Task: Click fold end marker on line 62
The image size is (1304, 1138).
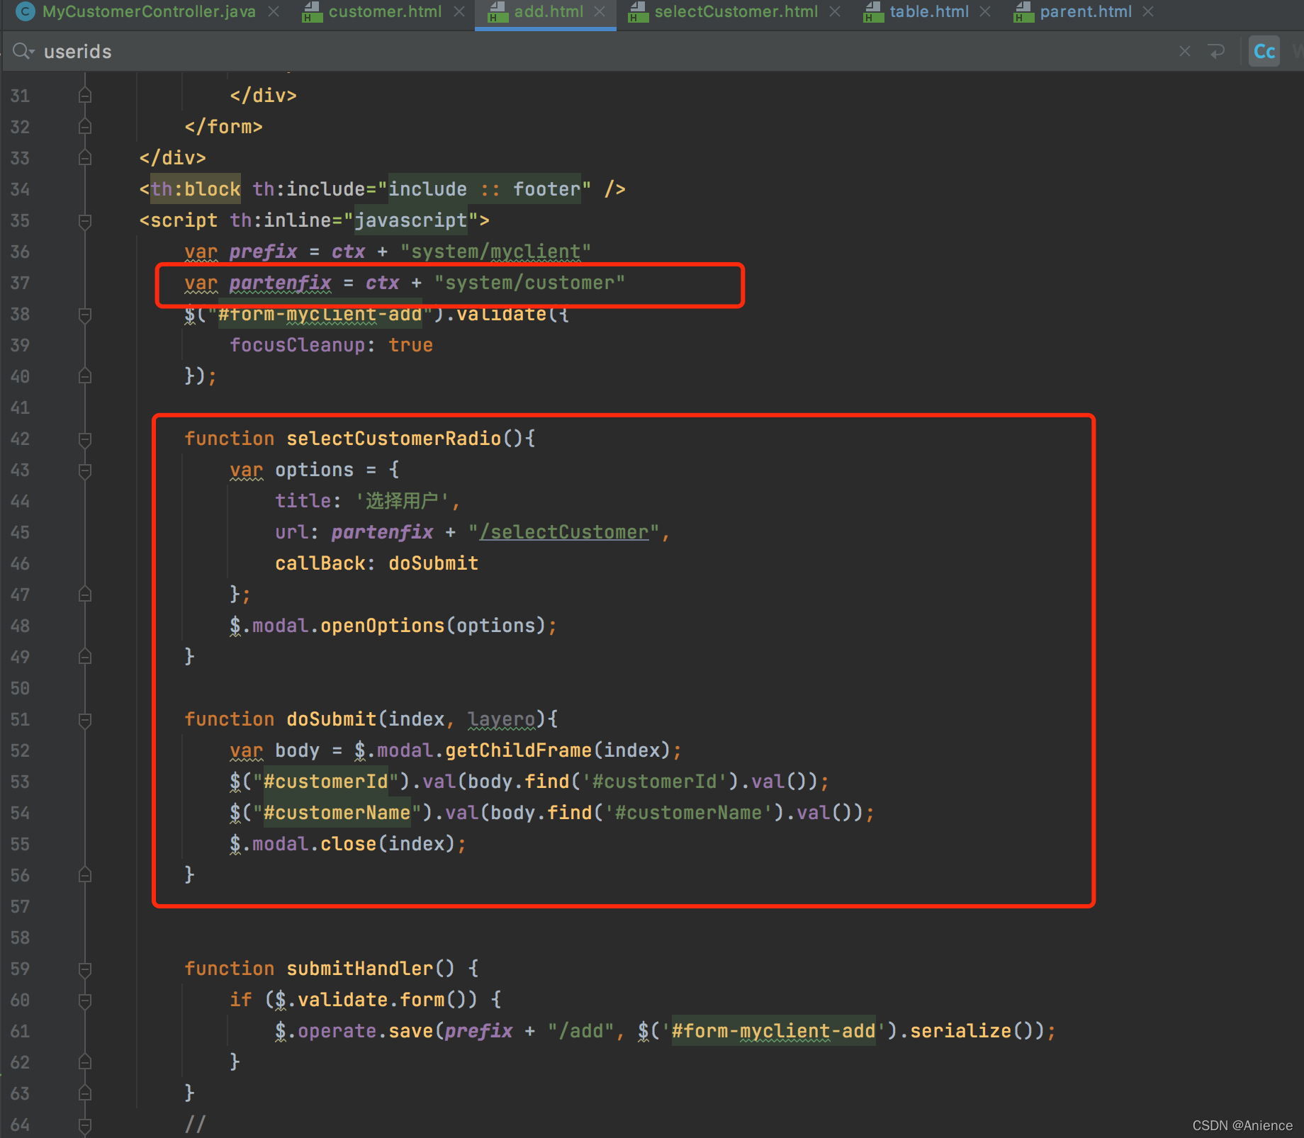Action: click(x=85, y=1062)
